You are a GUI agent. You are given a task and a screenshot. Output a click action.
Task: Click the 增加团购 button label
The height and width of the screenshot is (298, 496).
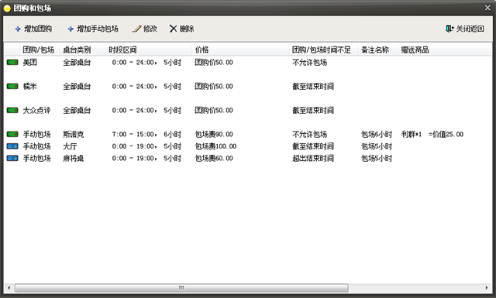tap(38, 29)
